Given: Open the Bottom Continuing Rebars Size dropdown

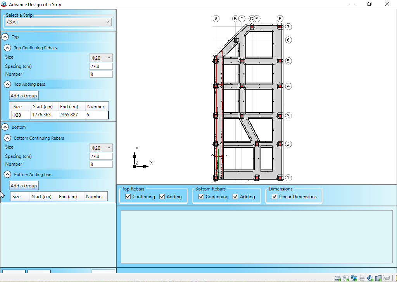Looking at the screenshot, I should click(x=101, y=148).
